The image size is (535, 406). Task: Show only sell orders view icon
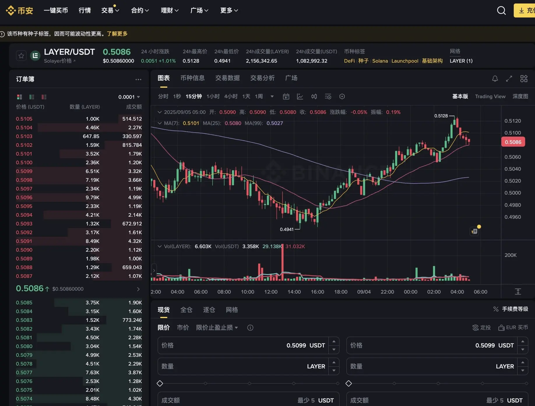[44, 97]
